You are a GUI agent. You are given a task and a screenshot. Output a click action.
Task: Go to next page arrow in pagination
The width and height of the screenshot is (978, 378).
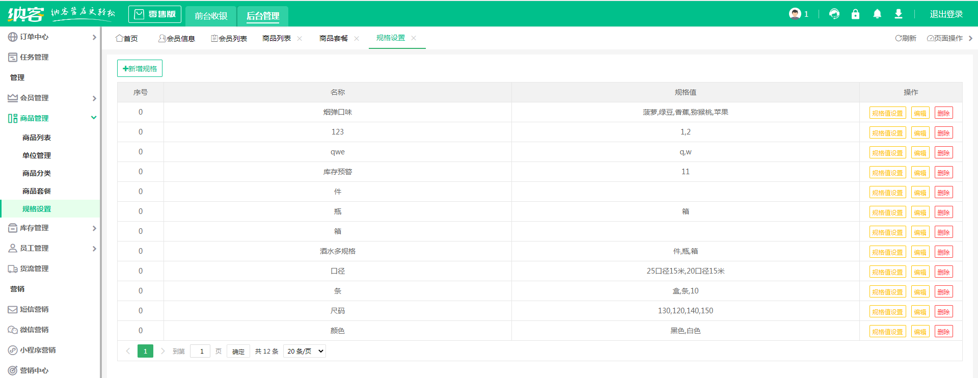click(x=162, y=351)
